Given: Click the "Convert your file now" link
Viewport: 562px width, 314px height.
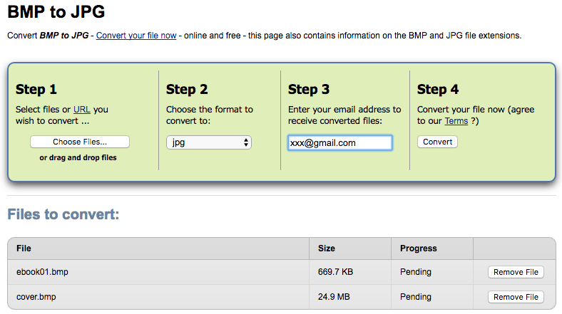Looking at the screenshot, I should (x=136, y=36).
